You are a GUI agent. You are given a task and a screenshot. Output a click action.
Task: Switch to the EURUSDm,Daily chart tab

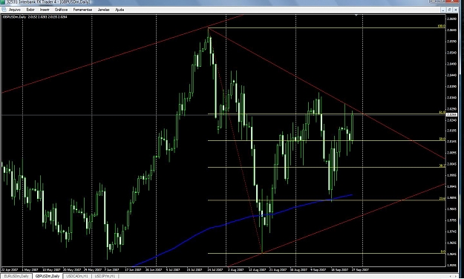click(16, 276)
